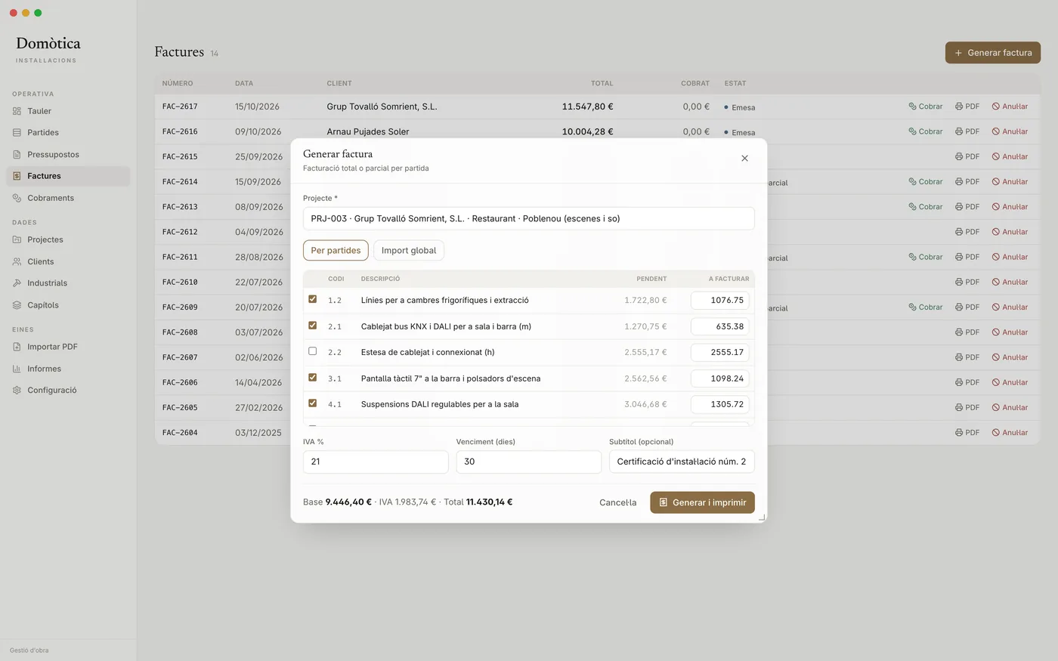Click the Industrials hammer icon
The height and width of the screenshot is (661, 1058).
click(17, 283)
